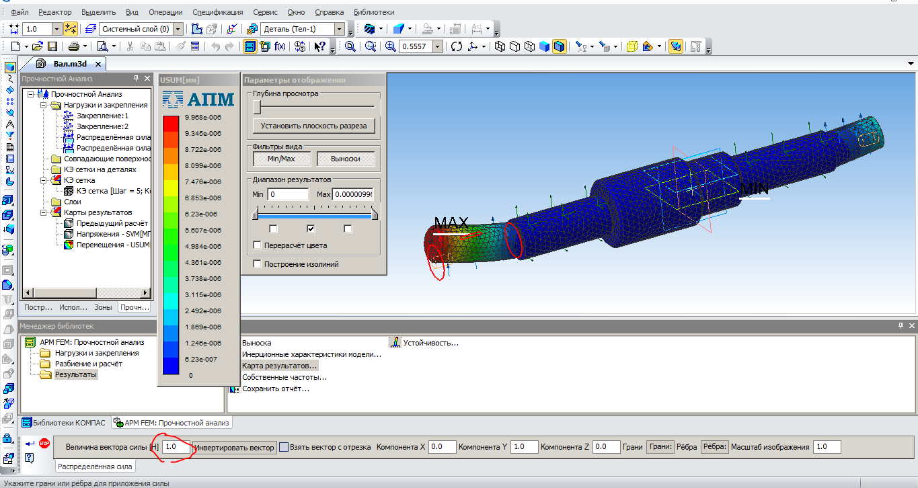
Task: Collapse the Карты результатов tree node
Action: coord(43,212)
